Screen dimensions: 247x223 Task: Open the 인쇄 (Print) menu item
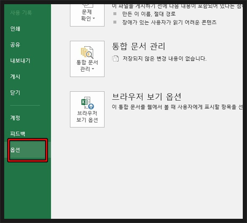click(15, 29)
